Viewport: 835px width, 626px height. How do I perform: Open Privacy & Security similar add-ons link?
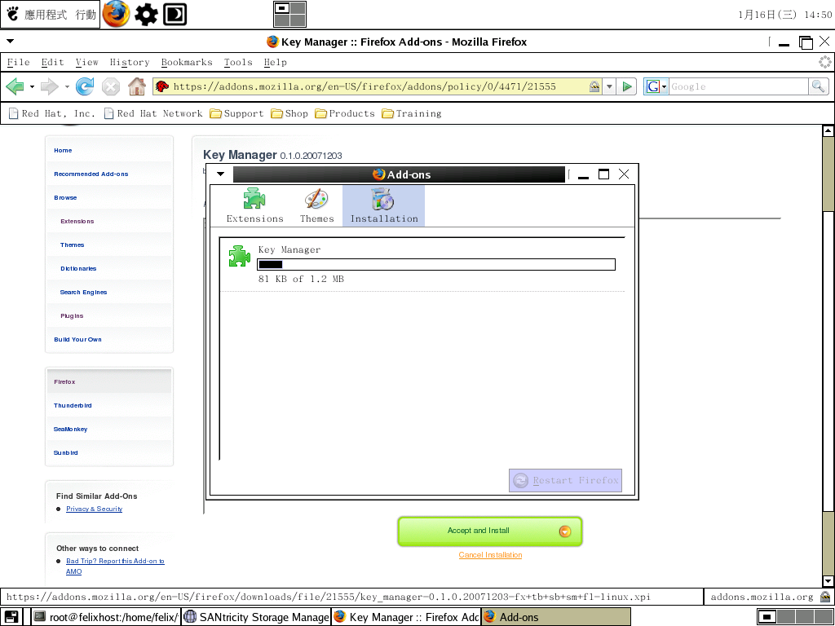(95, 509)
